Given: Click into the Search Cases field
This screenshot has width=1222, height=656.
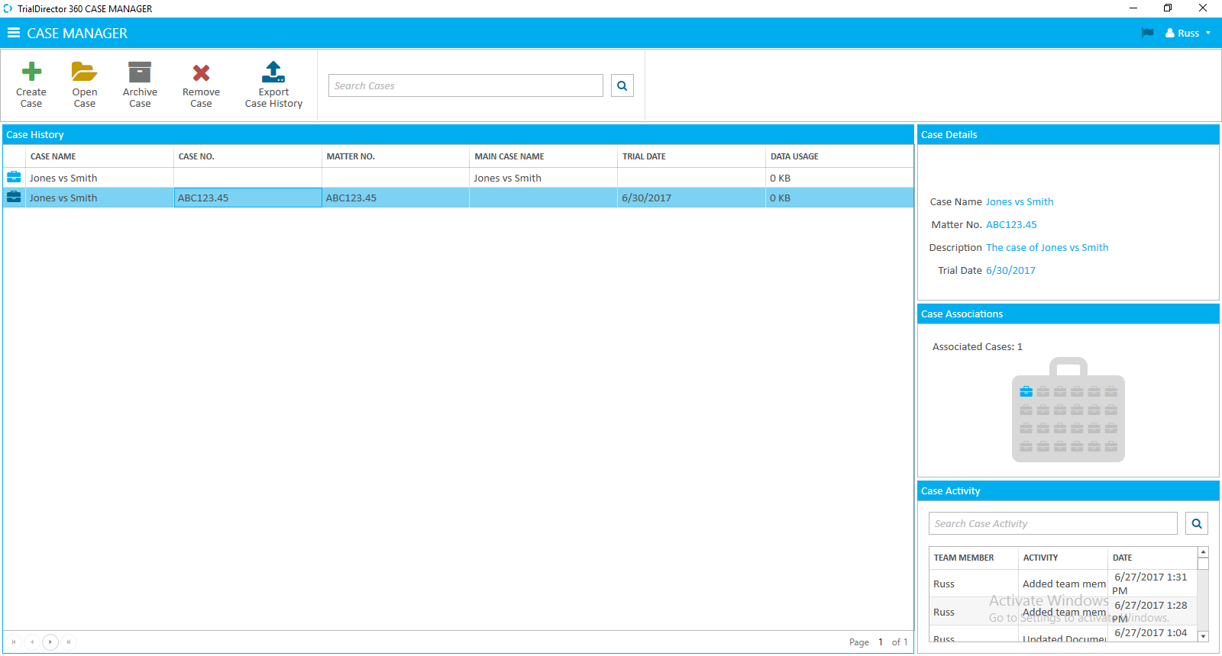Looking at the screenshot, I should click(x=466, y=86).
